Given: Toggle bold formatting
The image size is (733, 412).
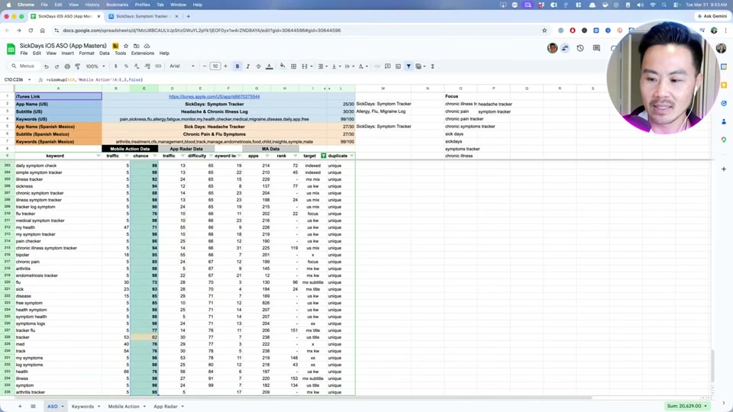Looking at the screenshot, I should [237, 66].
